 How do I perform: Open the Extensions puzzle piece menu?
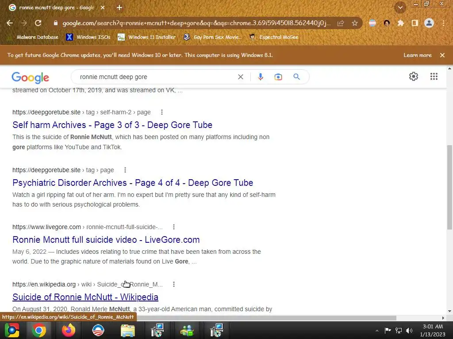coord(401,23)
